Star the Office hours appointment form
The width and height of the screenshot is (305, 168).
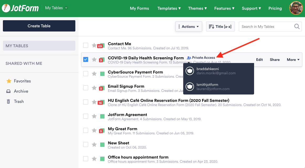(x=94, y=159)
